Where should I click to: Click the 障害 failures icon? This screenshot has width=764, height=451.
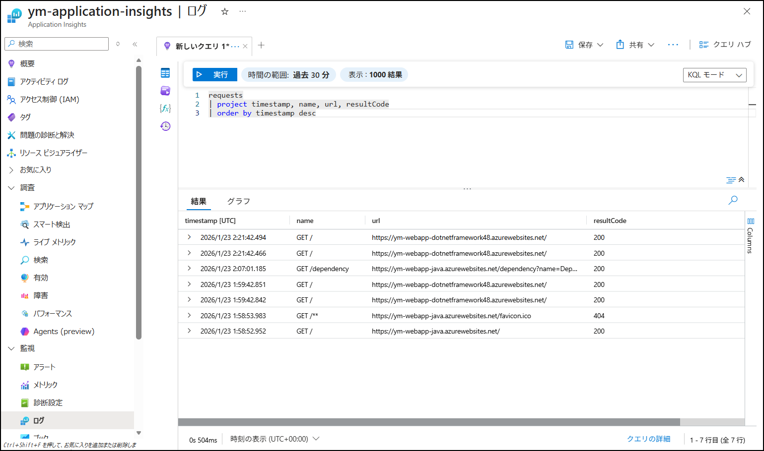[25, 295]
